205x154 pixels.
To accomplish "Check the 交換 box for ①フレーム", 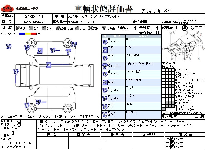I will click(164, 70).
